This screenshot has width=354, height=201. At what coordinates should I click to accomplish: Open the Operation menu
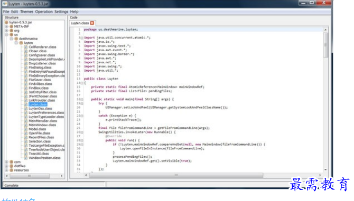[44, 12]
